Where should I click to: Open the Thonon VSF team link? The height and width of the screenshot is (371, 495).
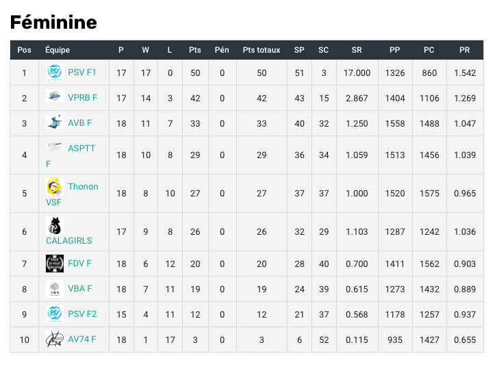72,194
